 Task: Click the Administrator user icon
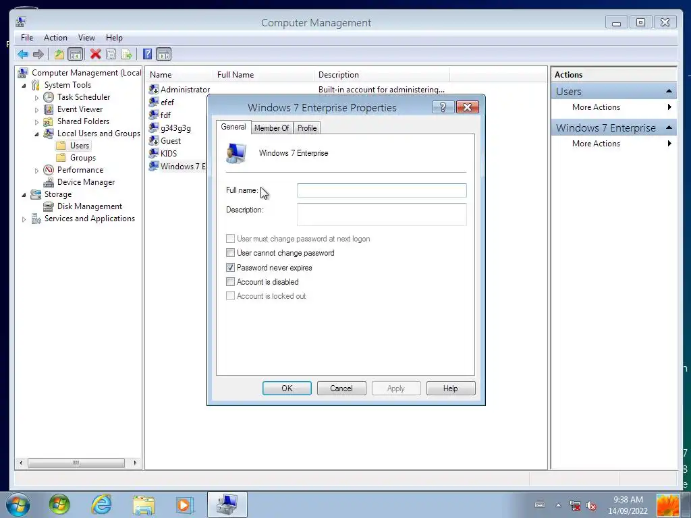pyautogui.click(x=154, y=90)
